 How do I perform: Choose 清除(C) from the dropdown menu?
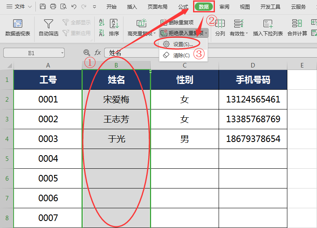(x=183, y=55)
